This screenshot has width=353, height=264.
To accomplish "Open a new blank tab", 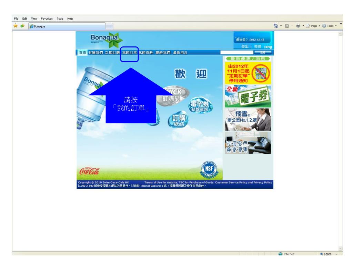I will pos(109,26).
